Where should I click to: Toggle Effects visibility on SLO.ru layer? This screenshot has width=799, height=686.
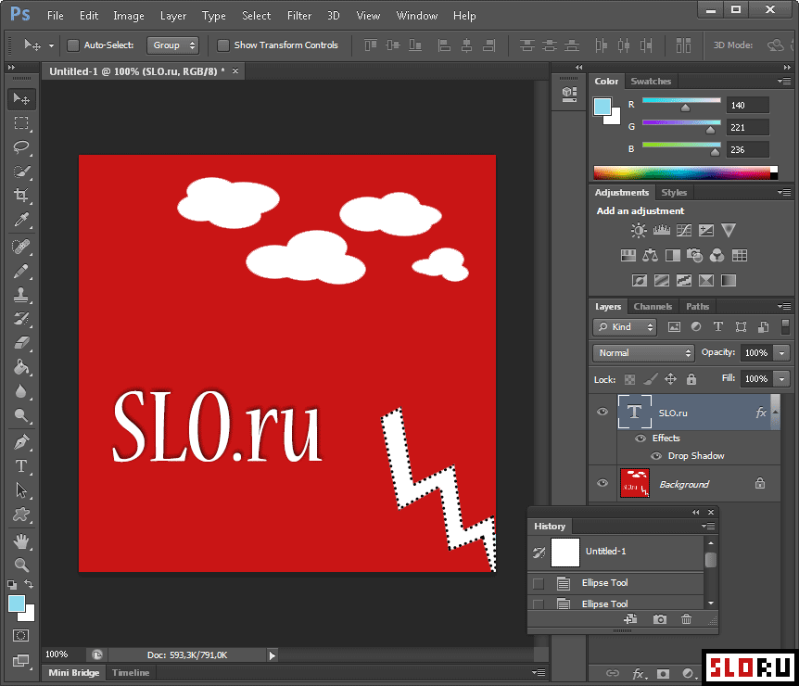coord(640,438)
